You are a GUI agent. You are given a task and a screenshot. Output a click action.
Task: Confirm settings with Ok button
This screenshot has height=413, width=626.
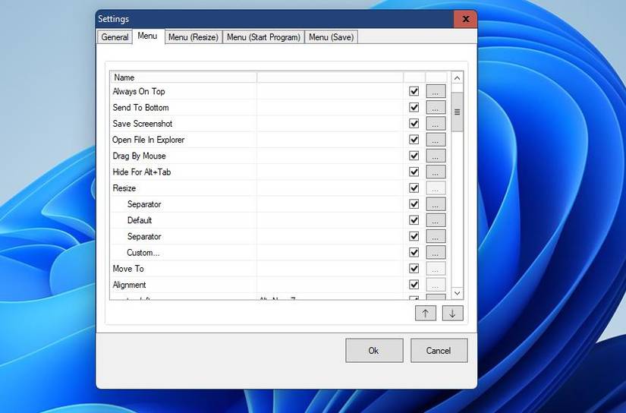374,351
